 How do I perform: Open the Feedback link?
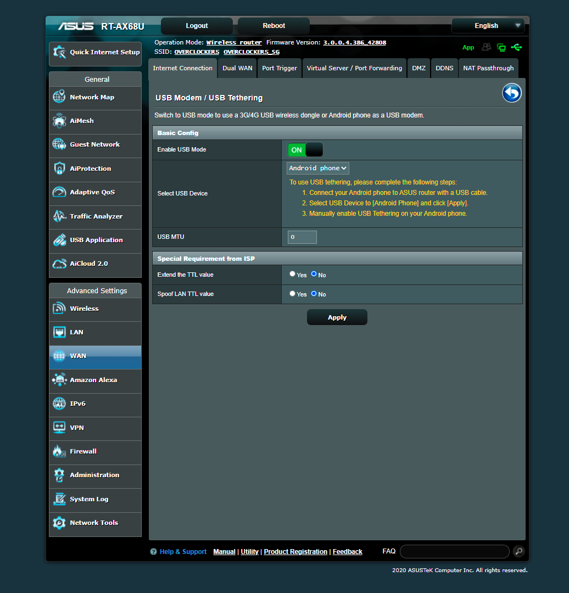[x=347, y=552]
